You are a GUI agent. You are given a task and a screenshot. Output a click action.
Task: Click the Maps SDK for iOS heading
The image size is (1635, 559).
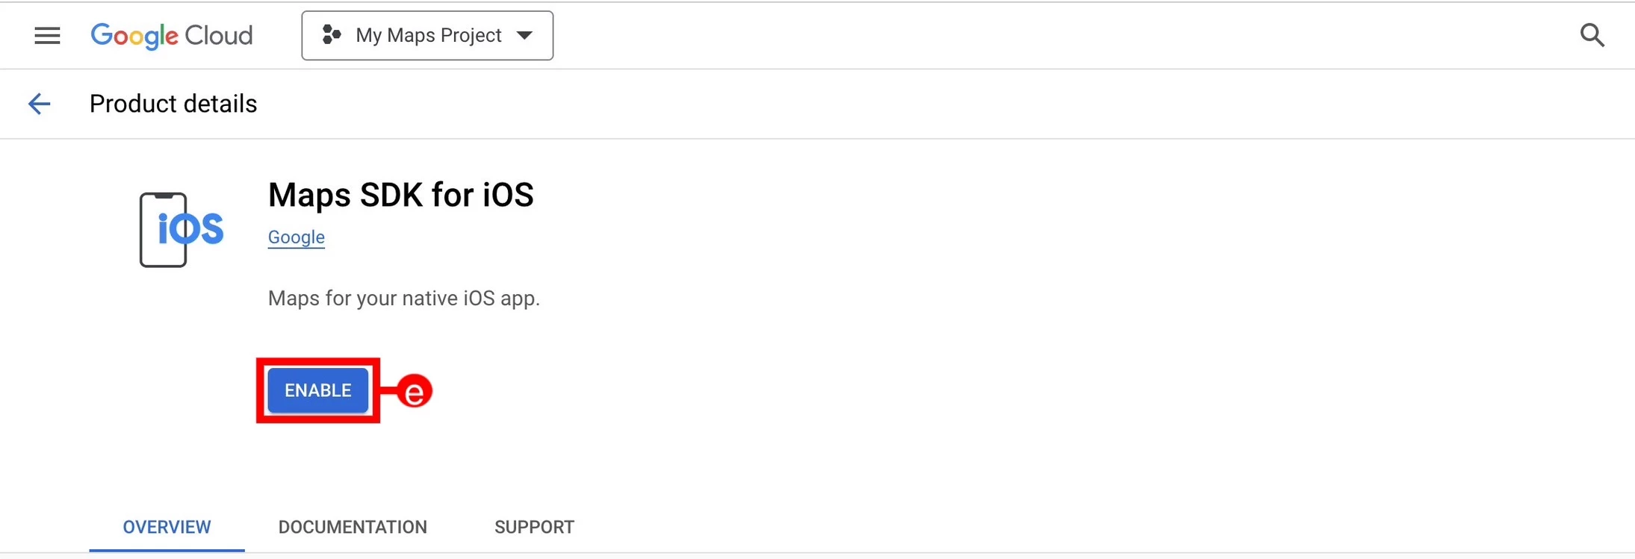pos(401,196)
